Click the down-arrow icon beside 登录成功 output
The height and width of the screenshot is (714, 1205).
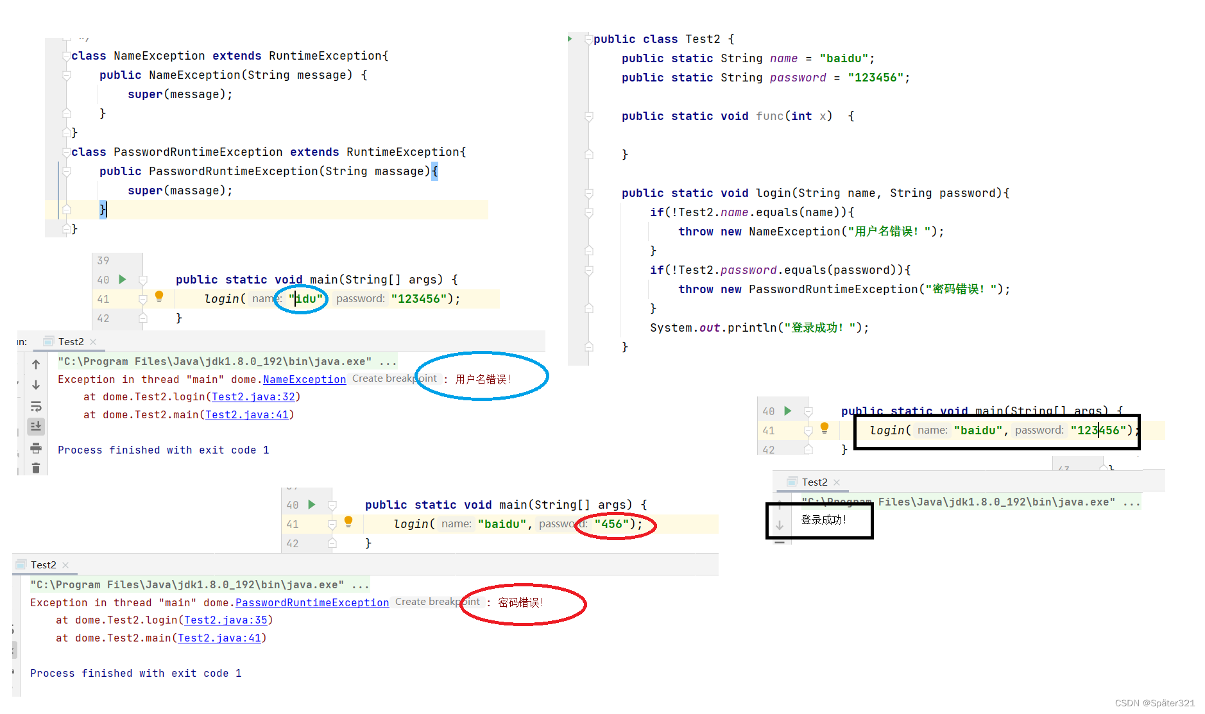[x=780, y=525]
